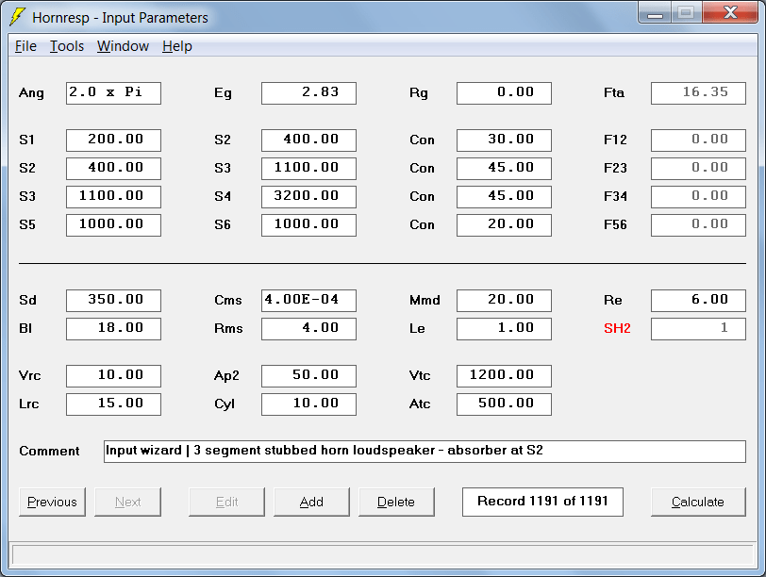Screen dimensions: 766x577
Task: Select the Con field with value 20.00
Action: click(504, 225)
